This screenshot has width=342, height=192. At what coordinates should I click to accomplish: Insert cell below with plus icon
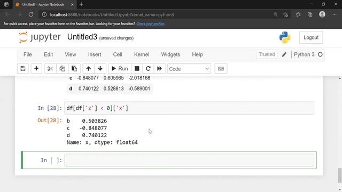pos(36,69)
